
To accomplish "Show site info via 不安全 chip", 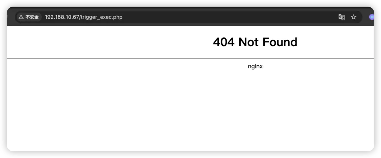I will coord(29,17).
